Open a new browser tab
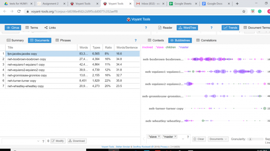The height and width of the screenshot is (151, 270). (x=237, y=4)
